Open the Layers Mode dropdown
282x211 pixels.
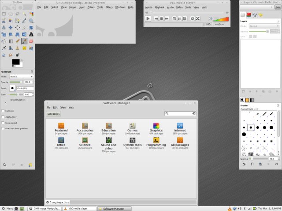point(264,26)
